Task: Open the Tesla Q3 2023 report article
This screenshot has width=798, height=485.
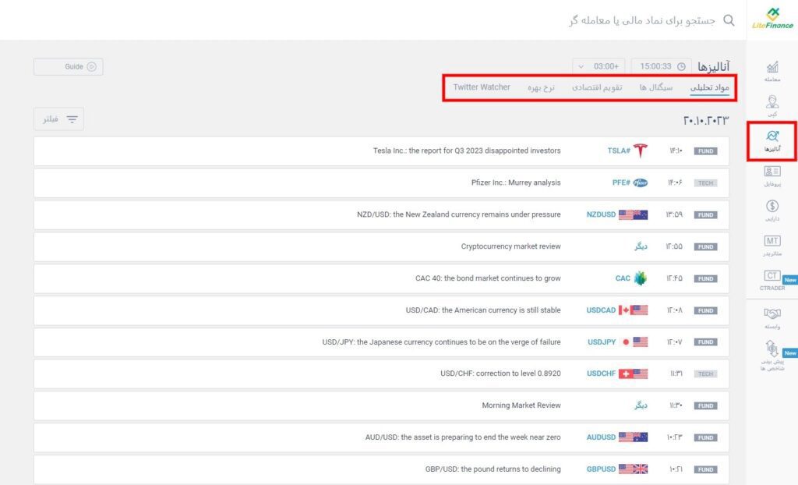Action: click(467, 151)
